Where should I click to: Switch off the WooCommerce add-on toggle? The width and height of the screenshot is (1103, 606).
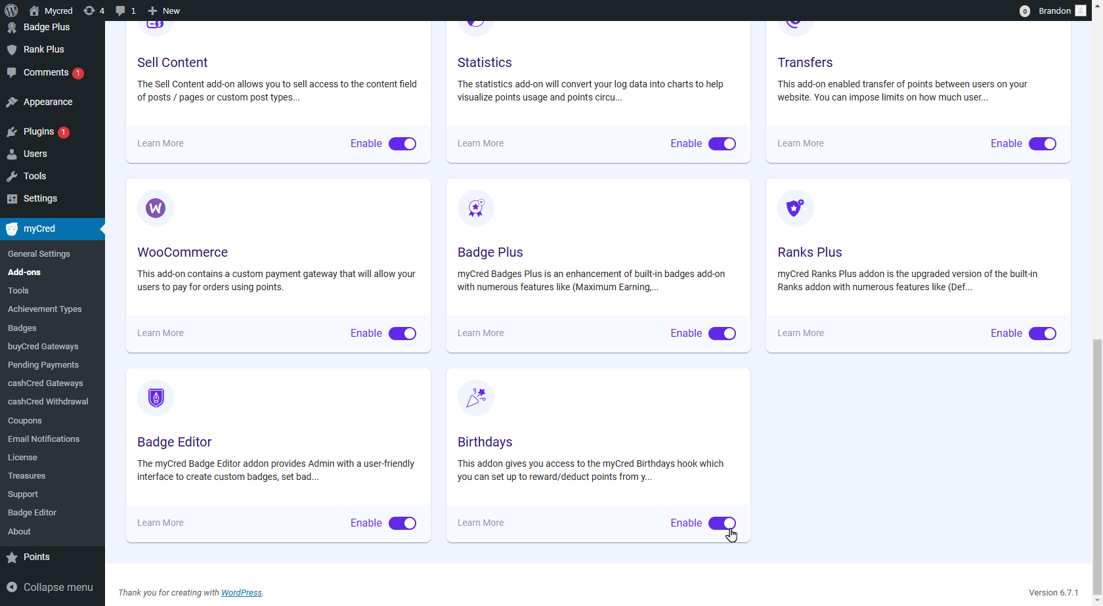pyautogui.click(x=402, y=334)
